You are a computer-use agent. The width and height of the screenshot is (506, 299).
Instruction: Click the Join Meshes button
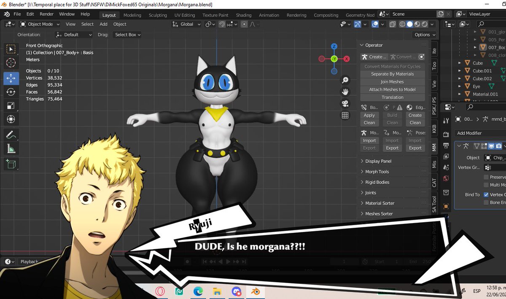pyautogui.click(x=392, y=82)
